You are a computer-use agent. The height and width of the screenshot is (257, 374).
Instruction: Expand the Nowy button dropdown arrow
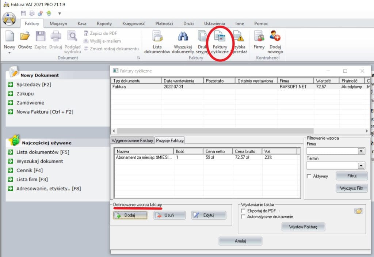point(9,53)
